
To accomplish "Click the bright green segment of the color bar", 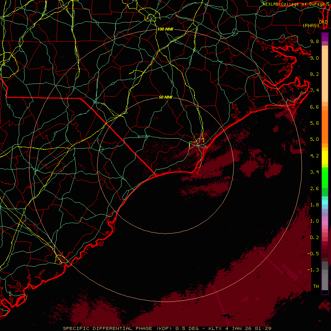I will 325,177.
